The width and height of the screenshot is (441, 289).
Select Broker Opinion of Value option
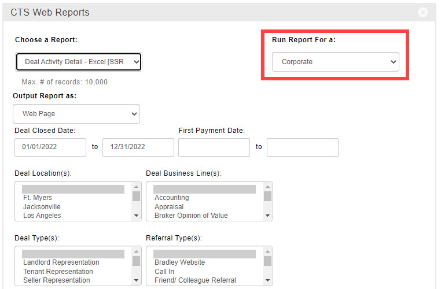pyautogui.click(x=191, y=216)
